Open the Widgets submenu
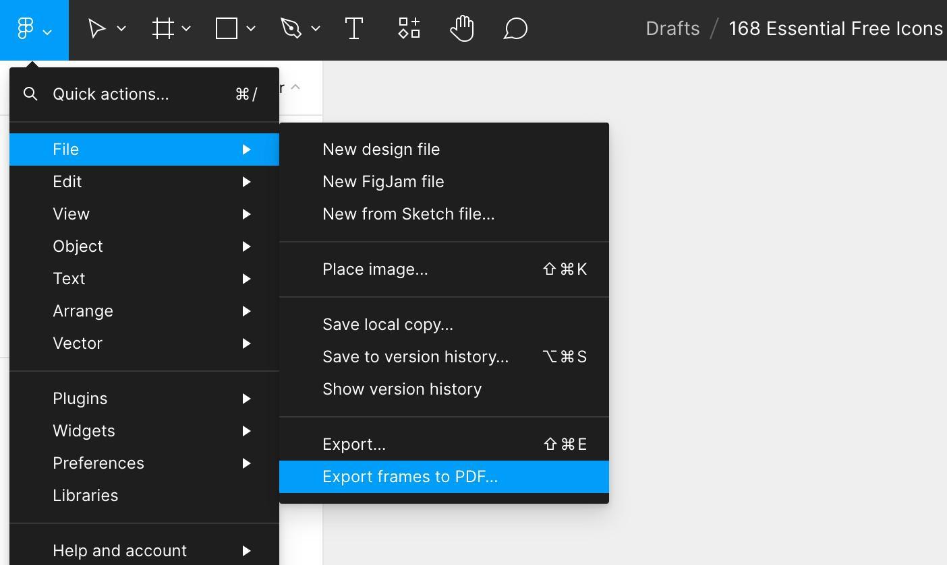 point(144,431)
